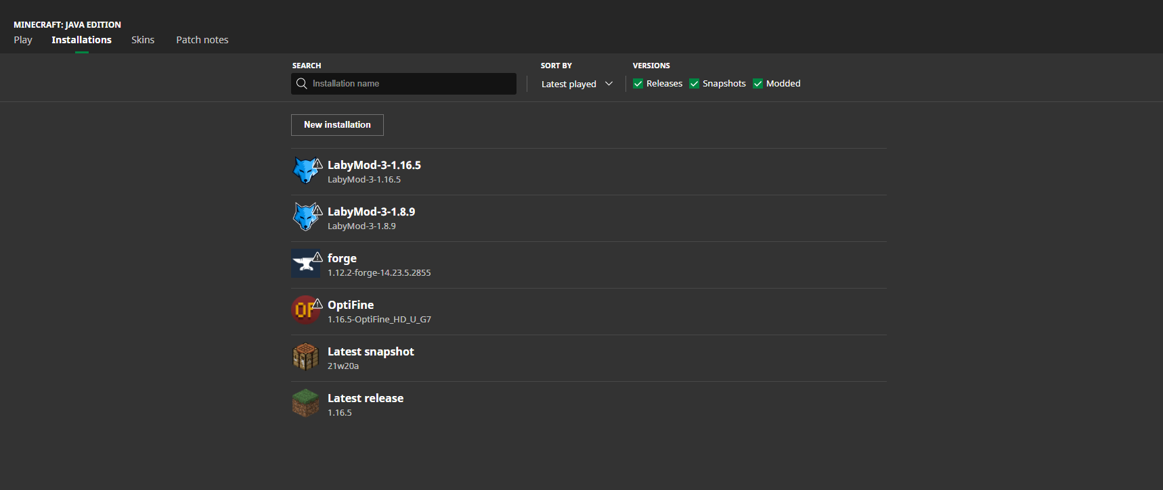Click the 1.16.5 release version text

(340, 413)
